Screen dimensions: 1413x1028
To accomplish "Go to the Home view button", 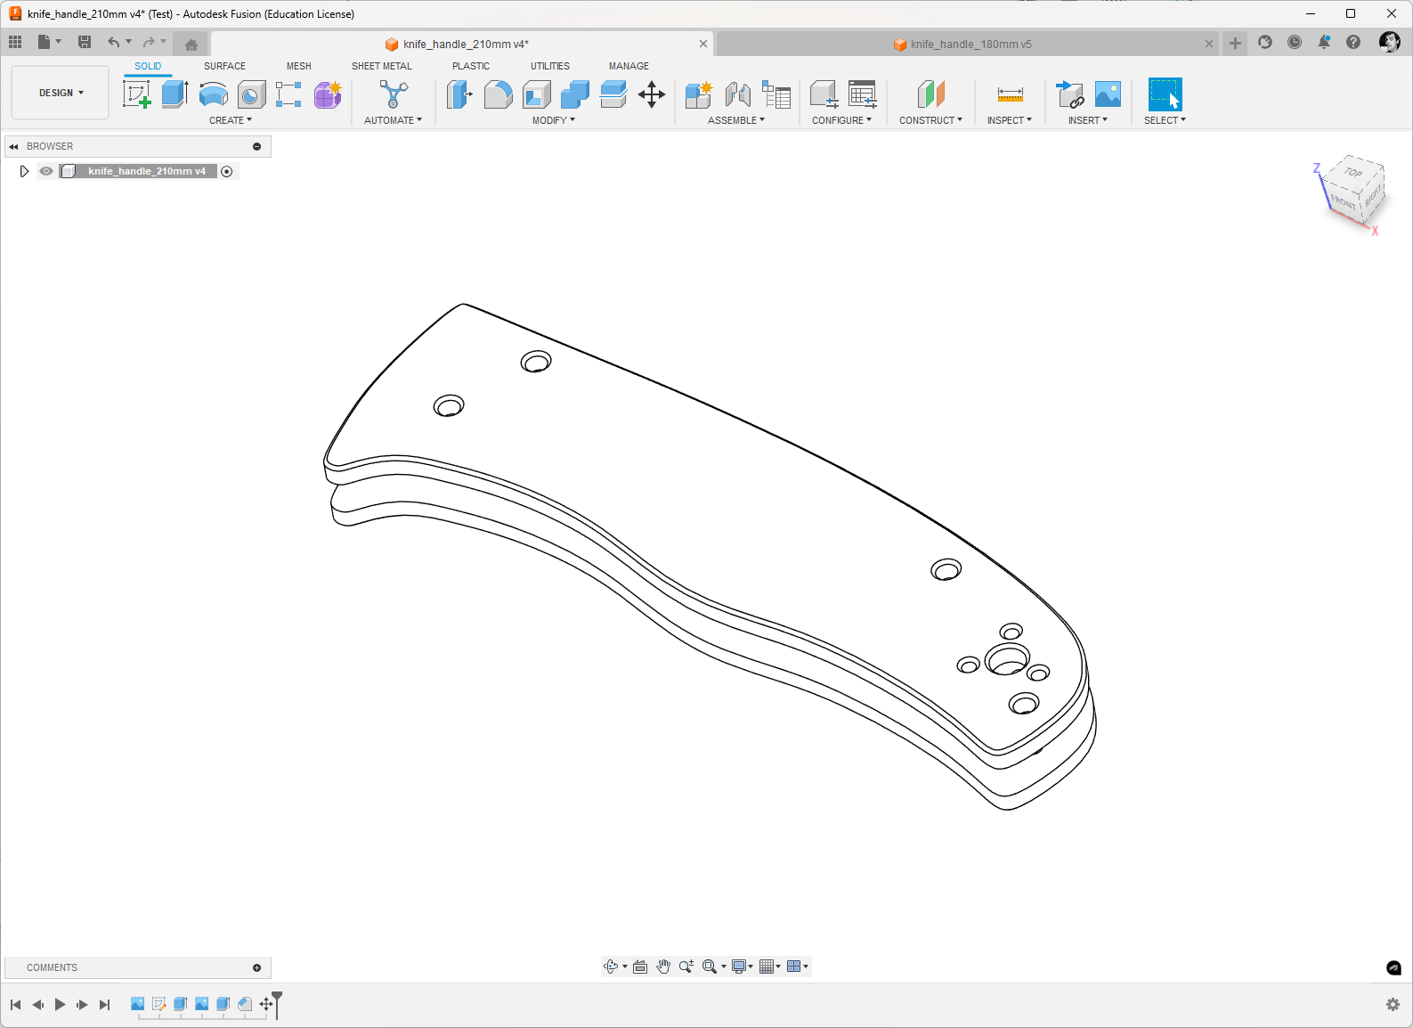I will pos(191,44).
